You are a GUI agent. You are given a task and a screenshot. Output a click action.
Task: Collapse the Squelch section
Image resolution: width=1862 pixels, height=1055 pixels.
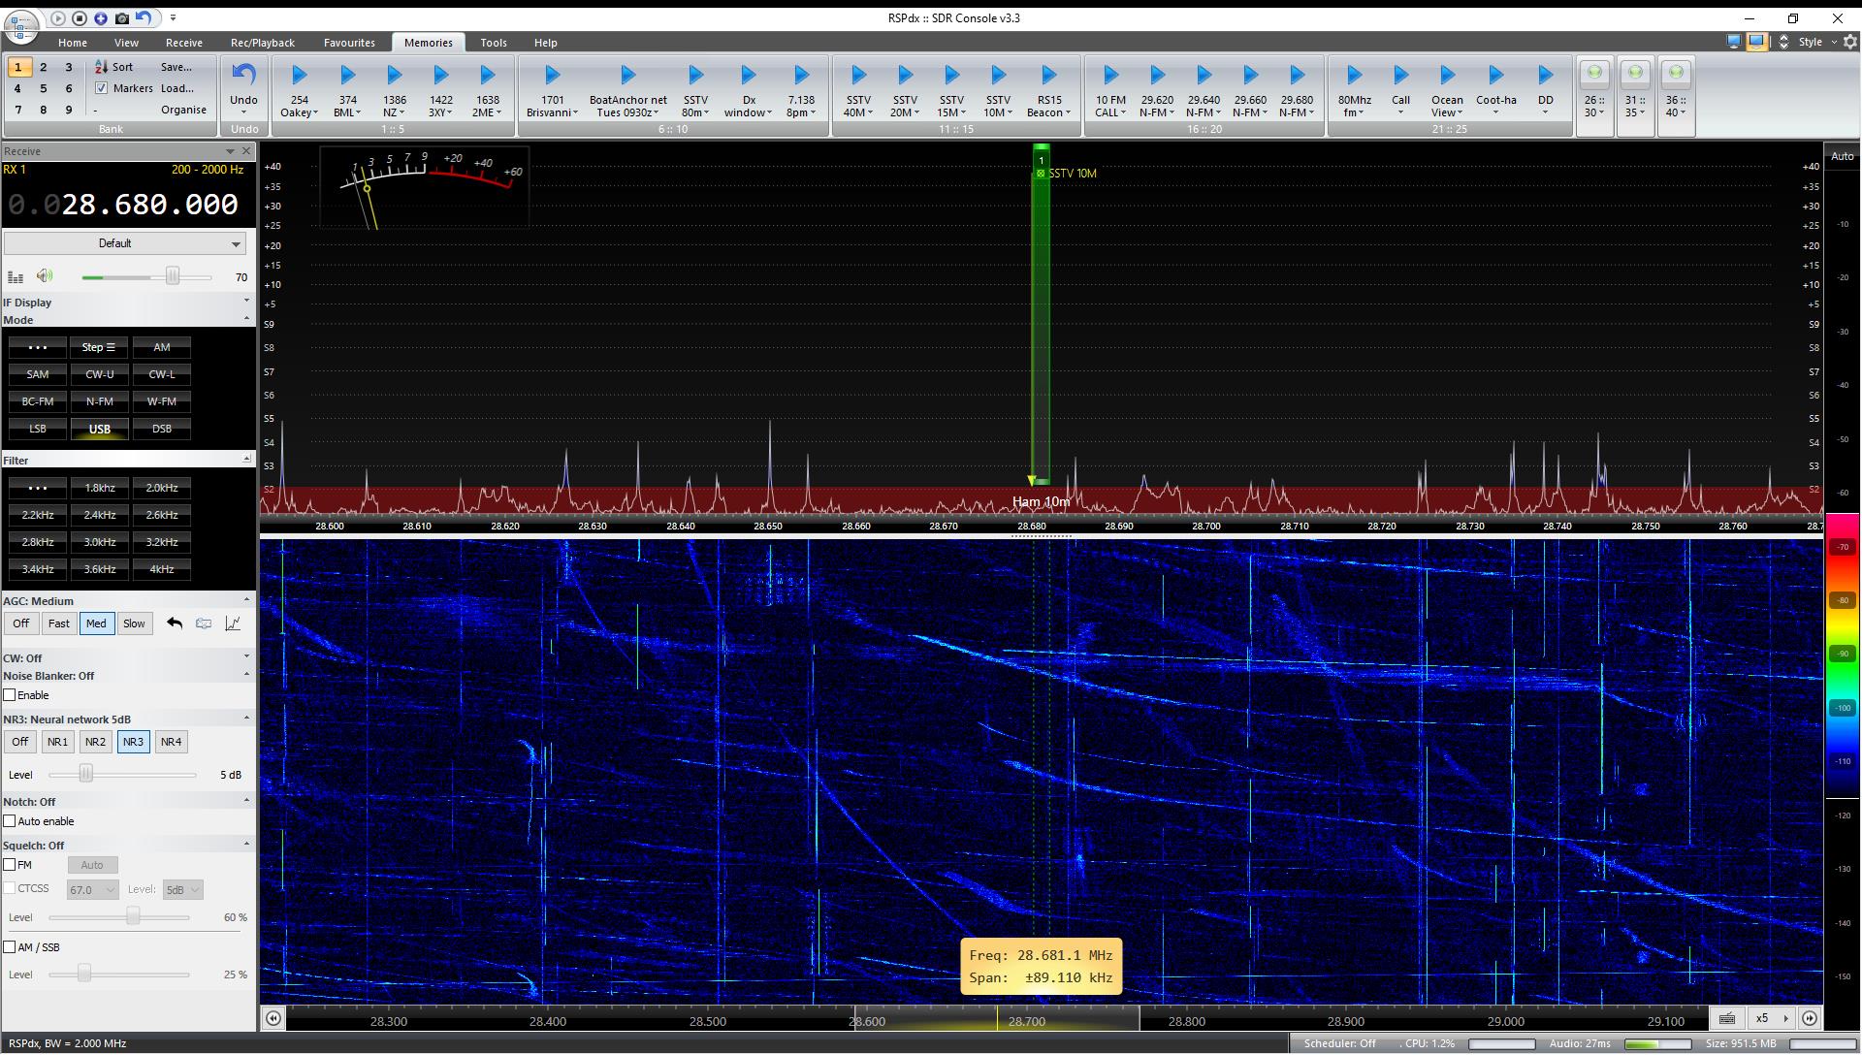(x=246, y=845)
